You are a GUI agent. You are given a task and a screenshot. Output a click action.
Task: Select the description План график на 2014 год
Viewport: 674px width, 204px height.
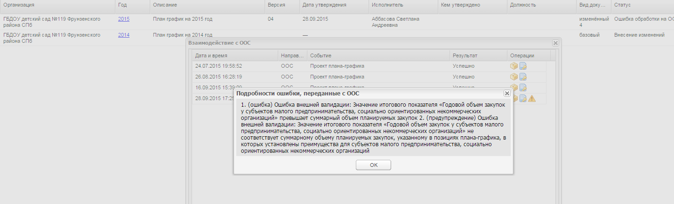tap(183, 35)
